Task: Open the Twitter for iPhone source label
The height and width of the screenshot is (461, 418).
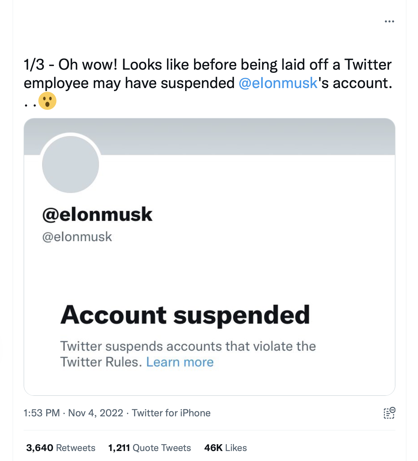Action: point(171,413)
